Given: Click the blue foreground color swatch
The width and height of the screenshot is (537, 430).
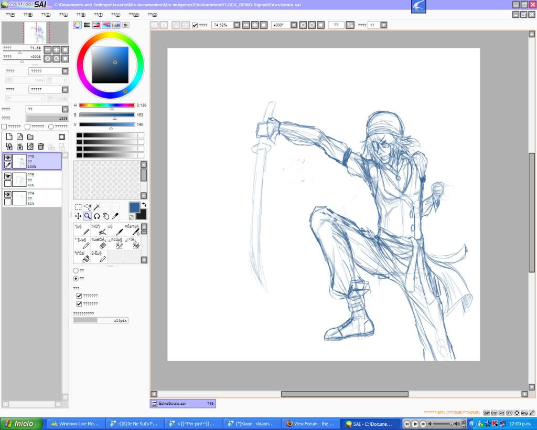Looking at the screenshot, I should click(134, 207).
